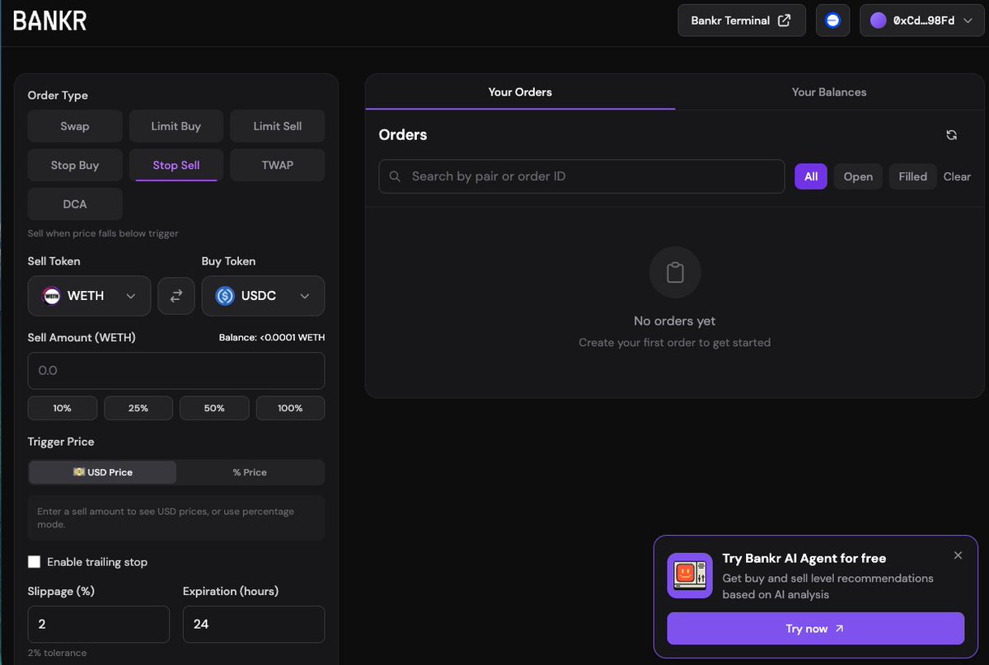Click the 'Try Bankr AI Agent for free' heading
Image resolution: width=989 pixels, height=665 pixels.
tap(804, 559)
